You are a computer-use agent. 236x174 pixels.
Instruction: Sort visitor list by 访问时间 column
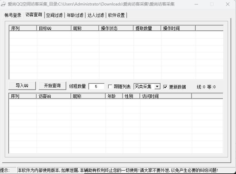click(x=166, y=96)
